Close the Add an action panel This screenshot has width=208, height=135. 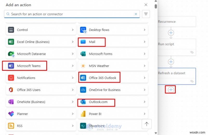146,5
